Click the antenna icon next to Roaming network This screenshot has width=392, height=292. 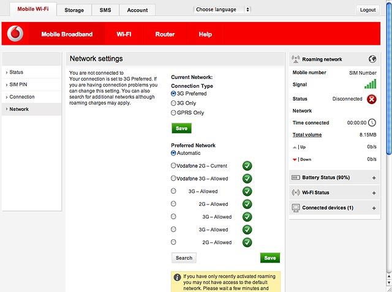click(x=295, y=59)
